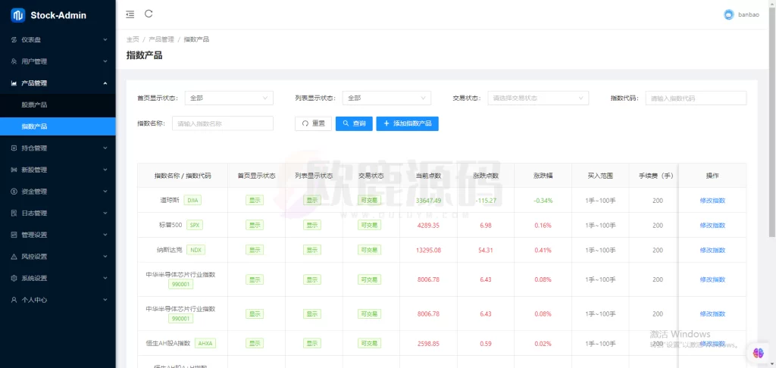Open the 首页显示状态 dropdown

229,98
